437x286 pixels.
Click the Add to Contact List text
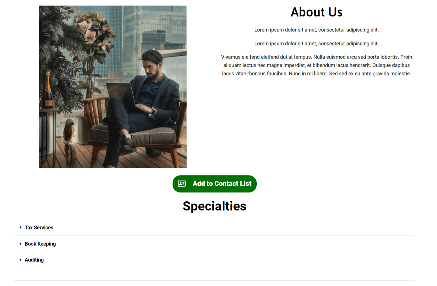point(222,184)
